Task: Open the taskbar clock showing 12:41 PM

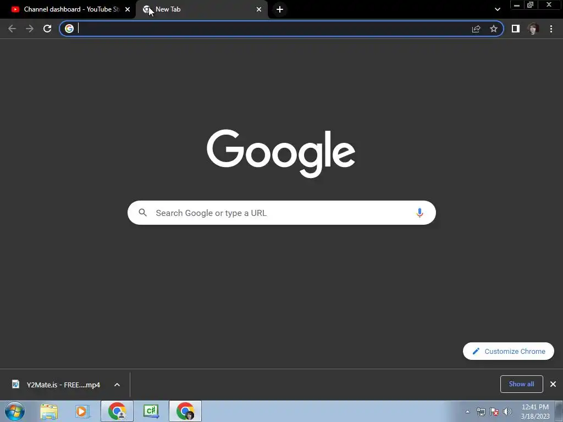Action: click(x=535, y=412)
